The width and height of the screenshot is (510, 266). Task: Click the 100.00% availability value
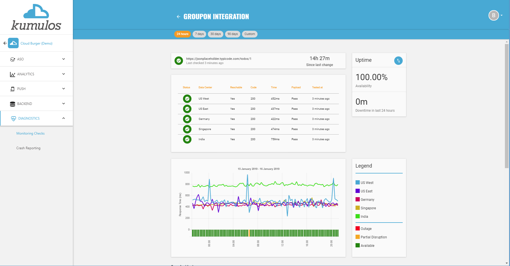[371, 77]
